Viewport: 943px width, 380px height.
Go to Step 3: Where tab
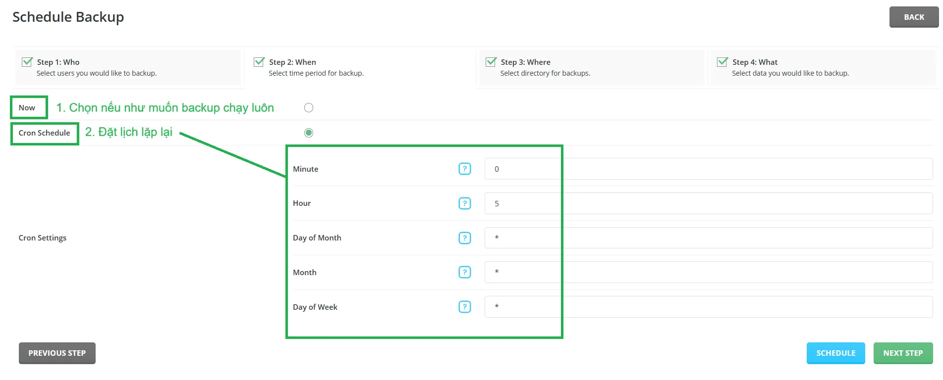592,67
